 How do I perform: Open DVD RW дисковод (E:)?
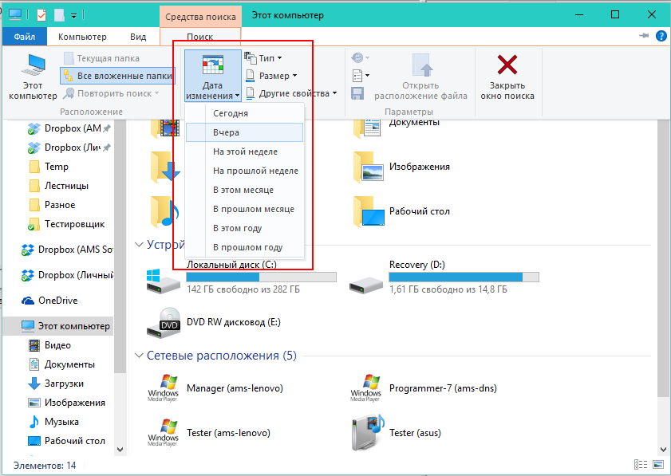(x=214, y=322)
